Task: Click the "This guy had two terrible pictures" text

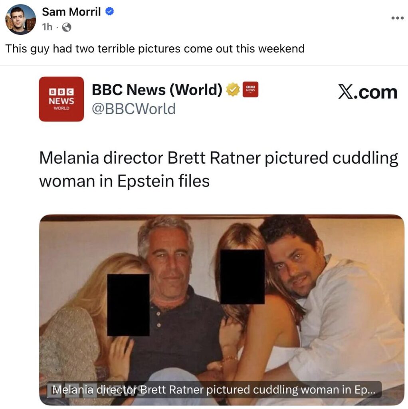Action: click(155, 49)
